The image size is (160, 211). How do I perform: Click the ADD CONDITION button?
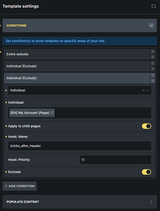point(19,186)
